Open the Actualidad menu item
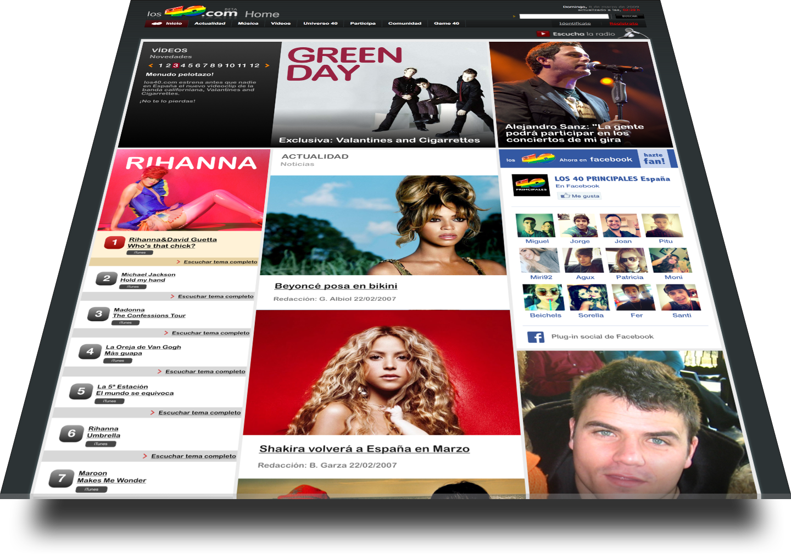Screen dimensions: 791x554 (x=210, y=24)
